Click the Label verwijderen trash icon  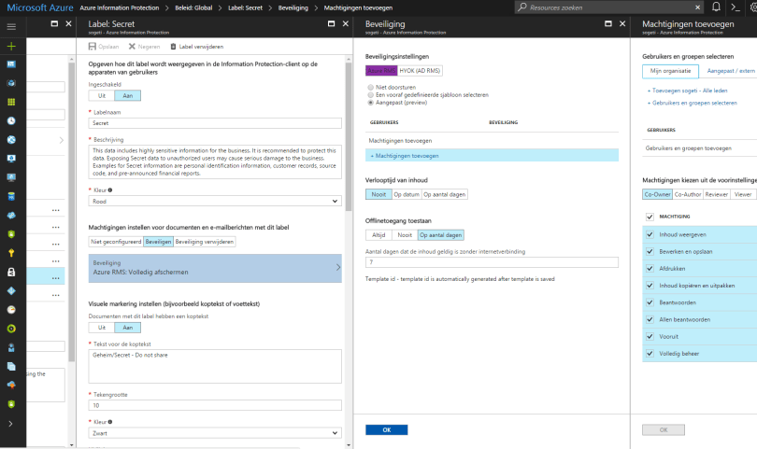[x=173, y=46]
